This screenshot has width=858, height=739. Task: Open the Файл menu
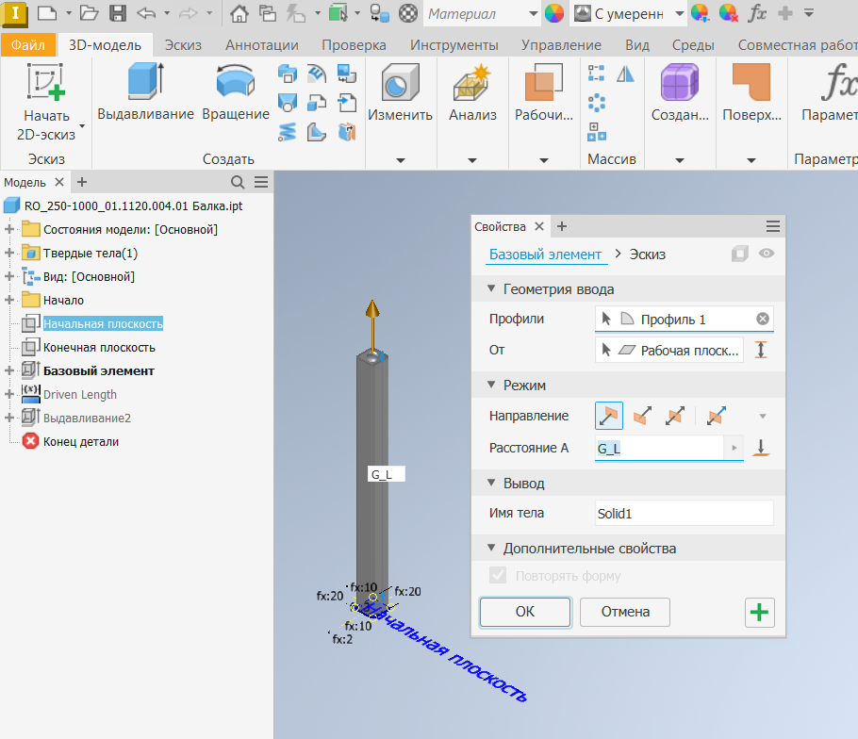pos(28,45)
